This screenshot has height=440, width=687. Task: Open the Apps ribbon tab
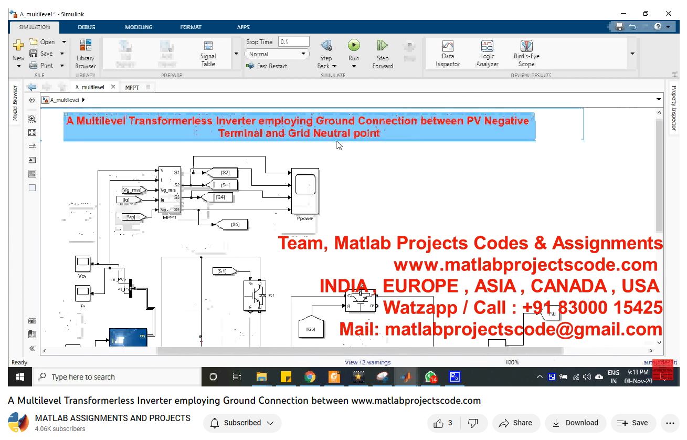click(243, 27)
